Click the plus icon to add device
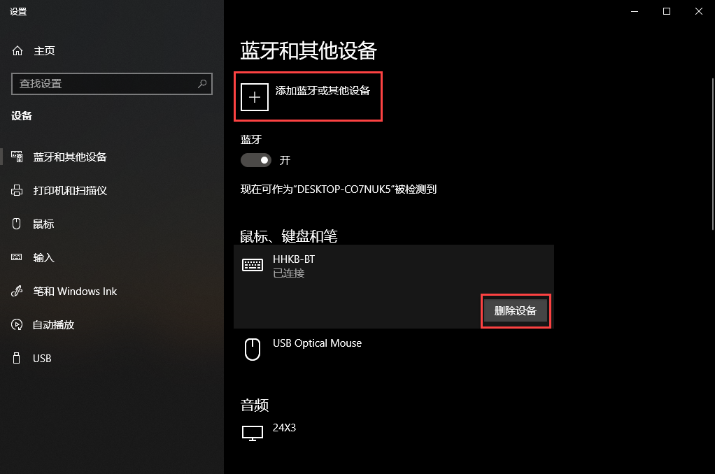Image resolution: width=715 pixels, height=474 pixels. pos(255,97)
